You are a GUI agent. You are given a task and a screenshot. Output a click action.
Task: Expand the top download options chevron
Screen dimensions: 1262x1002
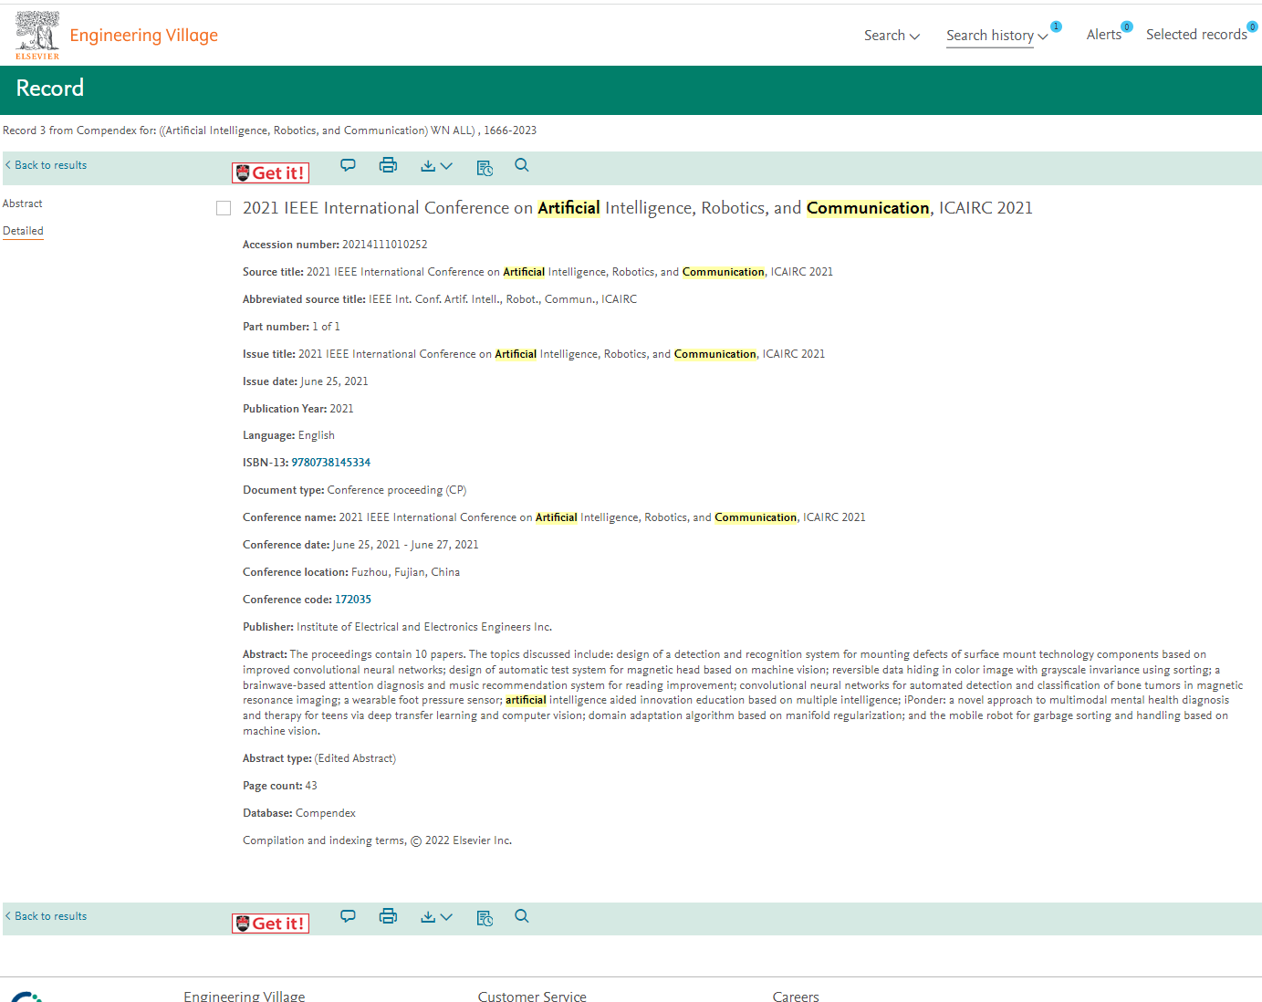(446, 166)
